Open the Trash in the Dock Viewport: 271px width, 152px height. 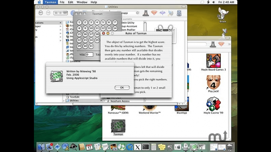(x=230, y=147)
